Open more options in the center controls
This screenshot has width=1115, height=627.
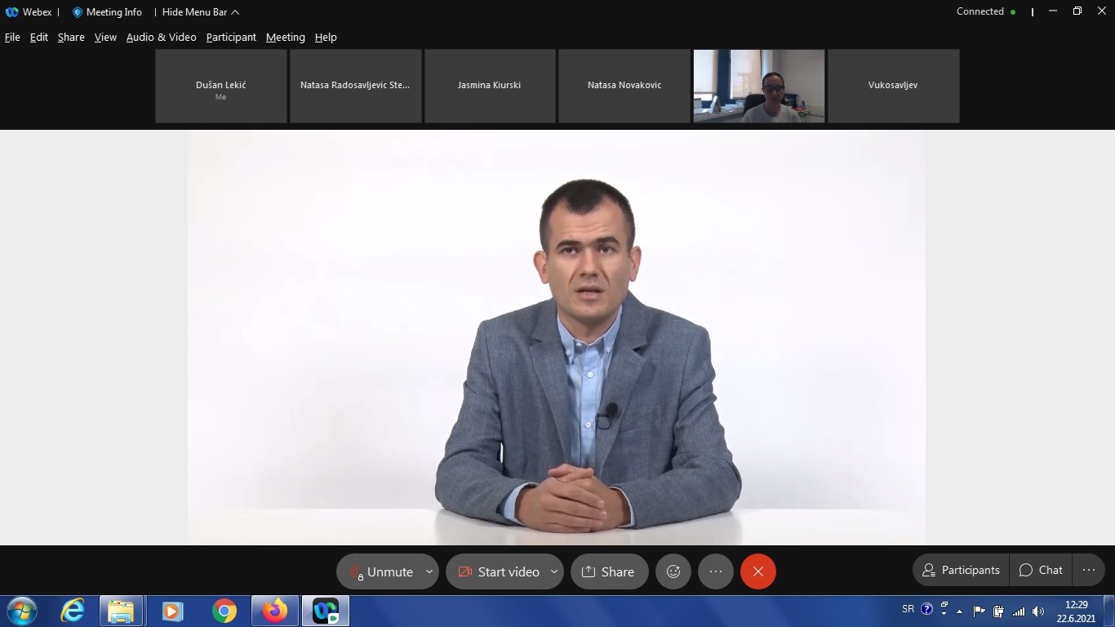716,571
